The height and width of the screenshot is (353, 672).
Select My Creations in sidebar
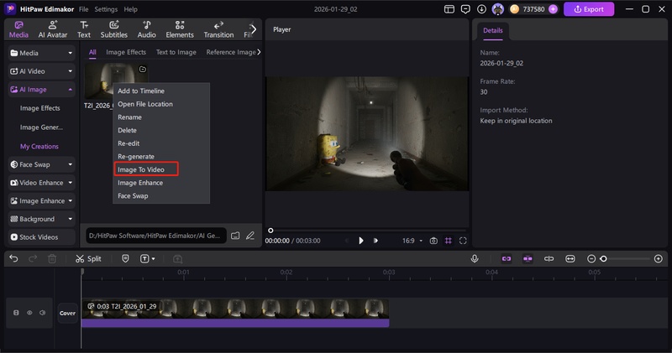click(x=39, y=147)
